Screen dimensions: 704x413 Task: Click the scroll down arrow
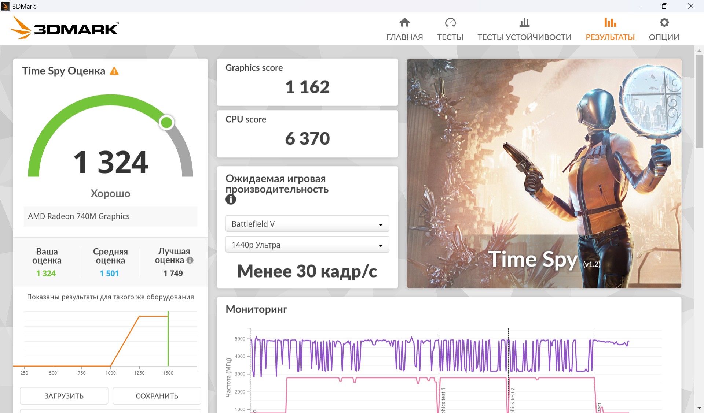(699, 408)
